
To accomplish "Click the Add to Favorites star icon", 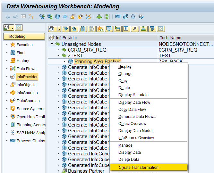I will pos(100,29).
